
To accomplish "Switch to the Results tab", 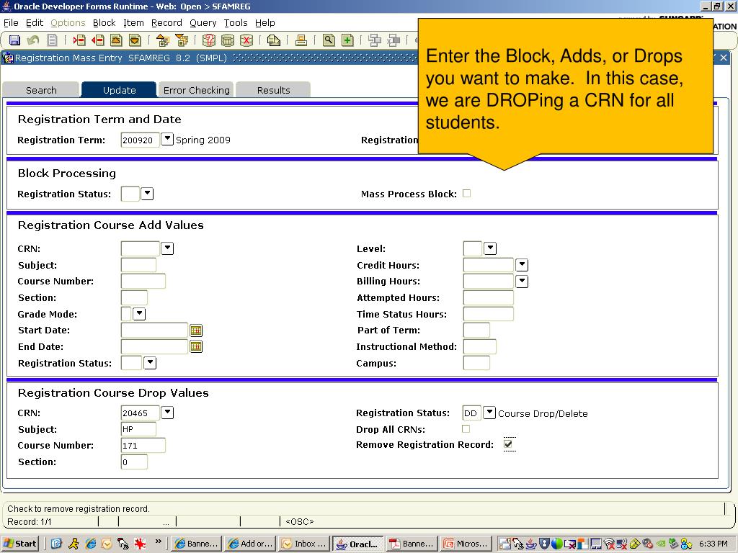I will pos(273,90).
